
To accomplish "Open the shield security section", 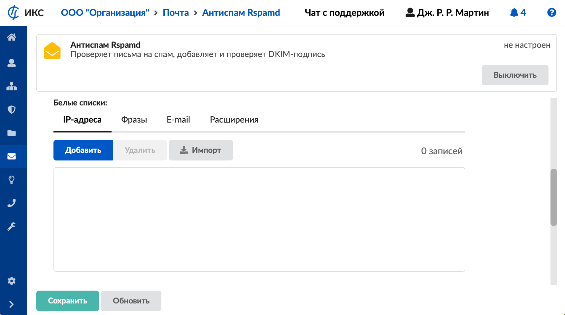I will [12, 109].
